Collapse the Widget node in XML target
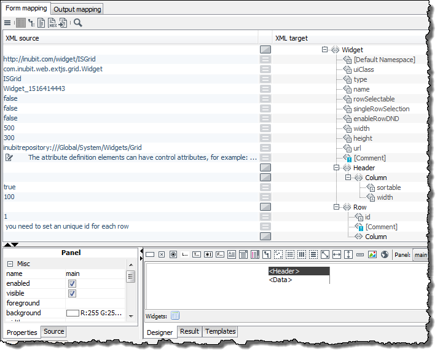Image resolution: width=440 pixels, height=354 pixels. [x=324, y=50]
